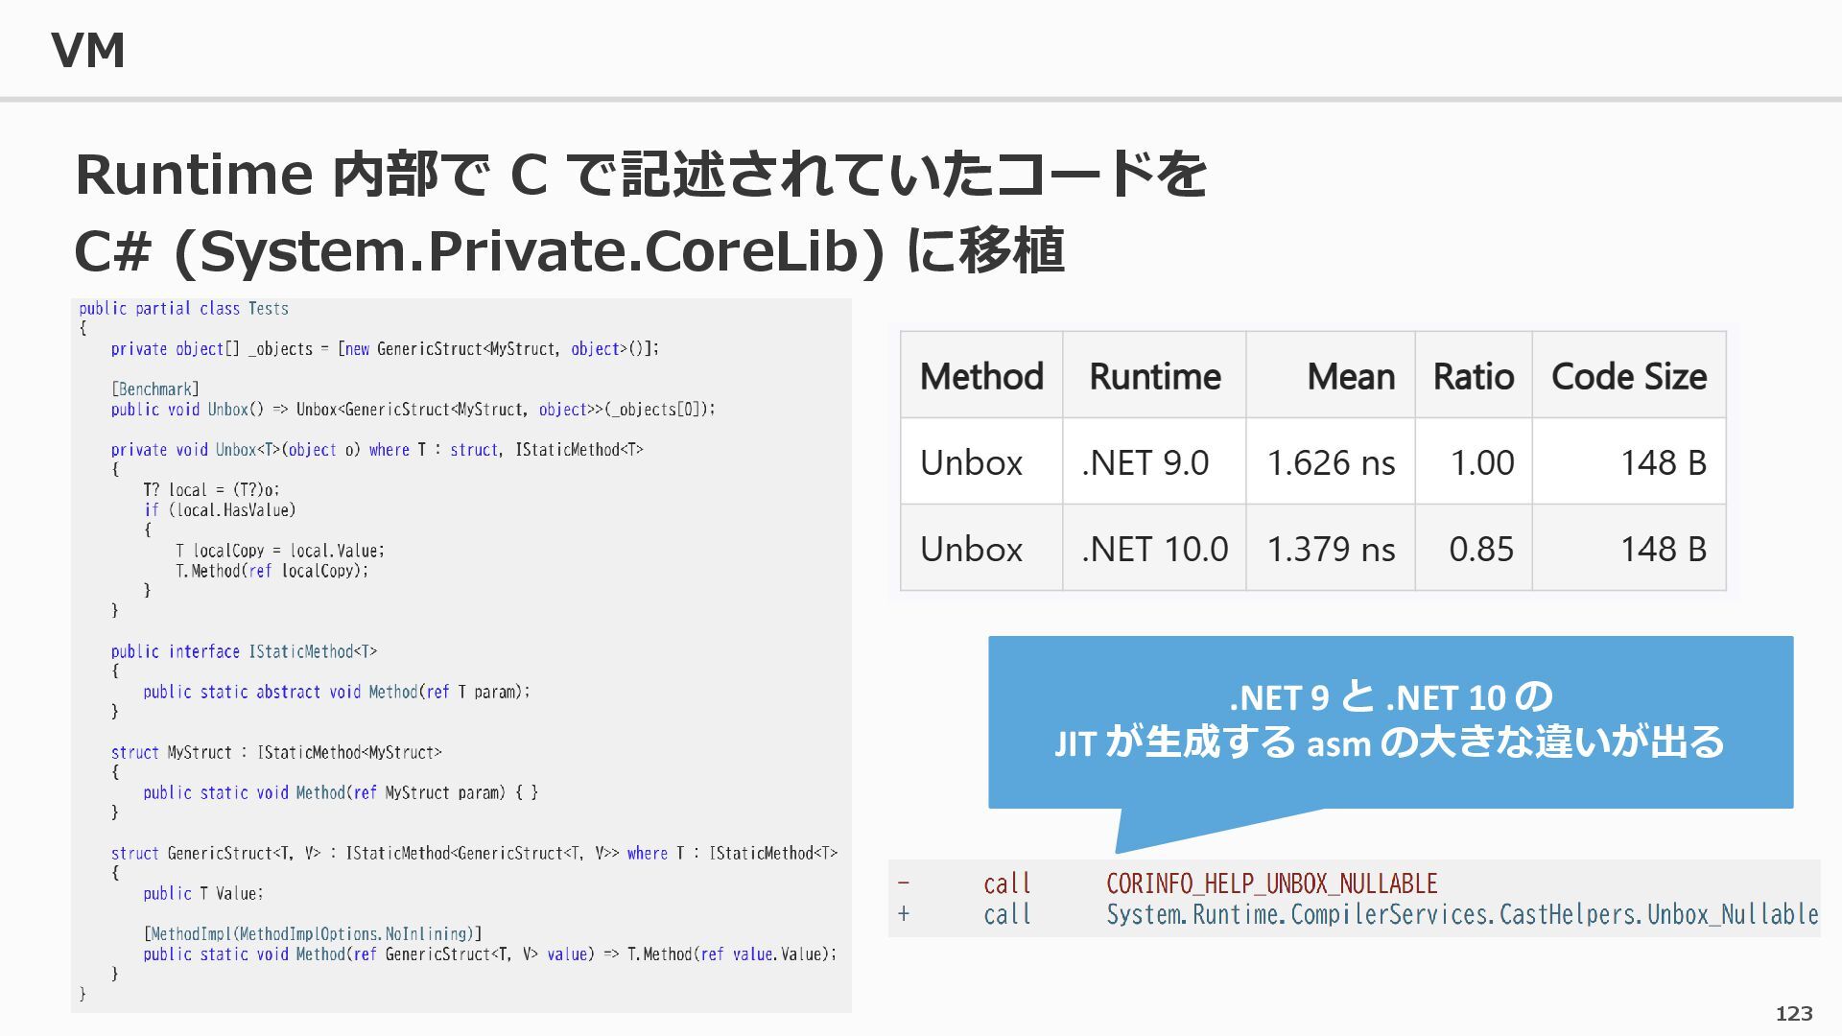Click the 0.85 ratio cell
Screen dimensions: 1842x1036
1480,549
